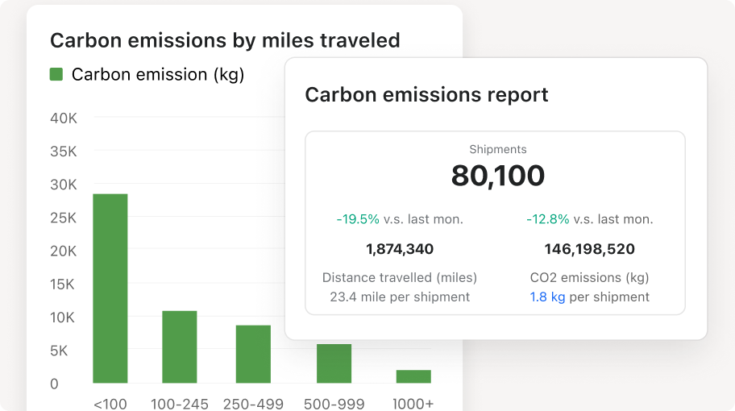
Task: Click the Carbon emissions report heading
Action: pos(426,94)
